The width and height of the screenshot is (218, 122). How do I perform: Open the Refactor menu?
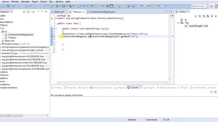[15, 1]
